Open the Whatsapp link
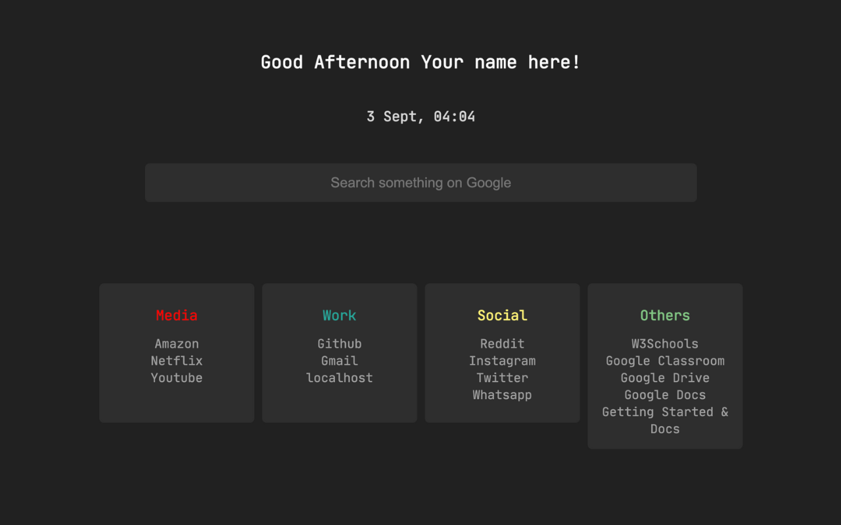The image size is (841, 525). click(503, 394)
